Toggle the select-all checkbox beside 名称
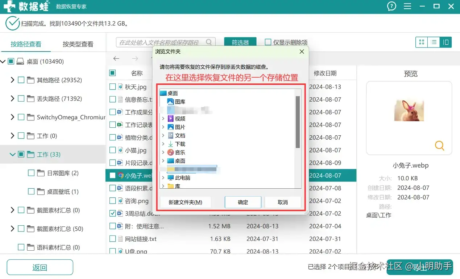 tap(112, 73)
